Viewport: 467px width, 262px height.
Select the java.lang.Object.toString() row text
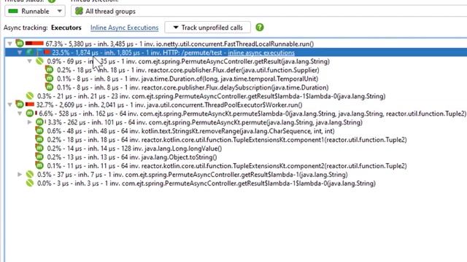pos(132,157)
